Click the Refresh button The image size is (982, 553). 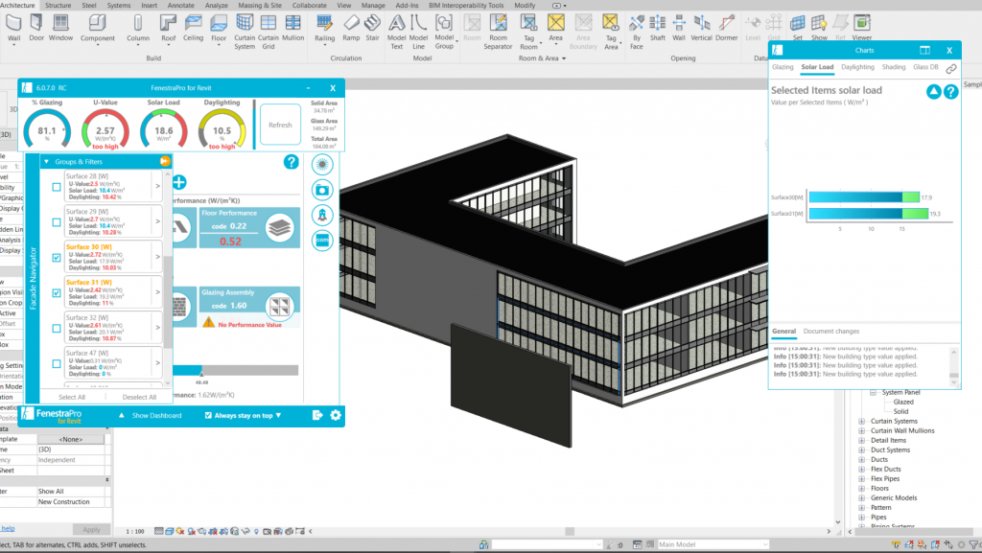[280, 125]
